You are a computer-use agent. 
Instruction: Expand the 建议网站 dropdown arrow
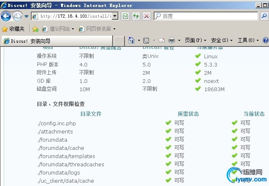click(73, 29)
